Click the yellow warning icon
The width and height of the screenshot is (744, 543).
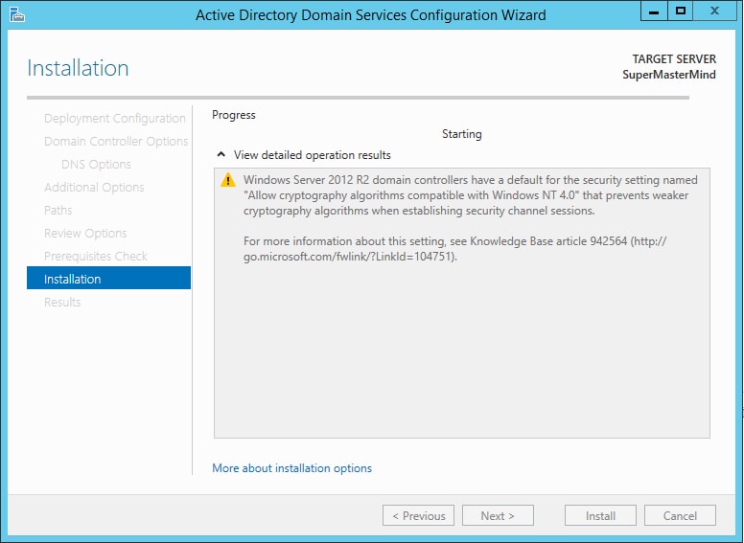[x=228, y=180]
